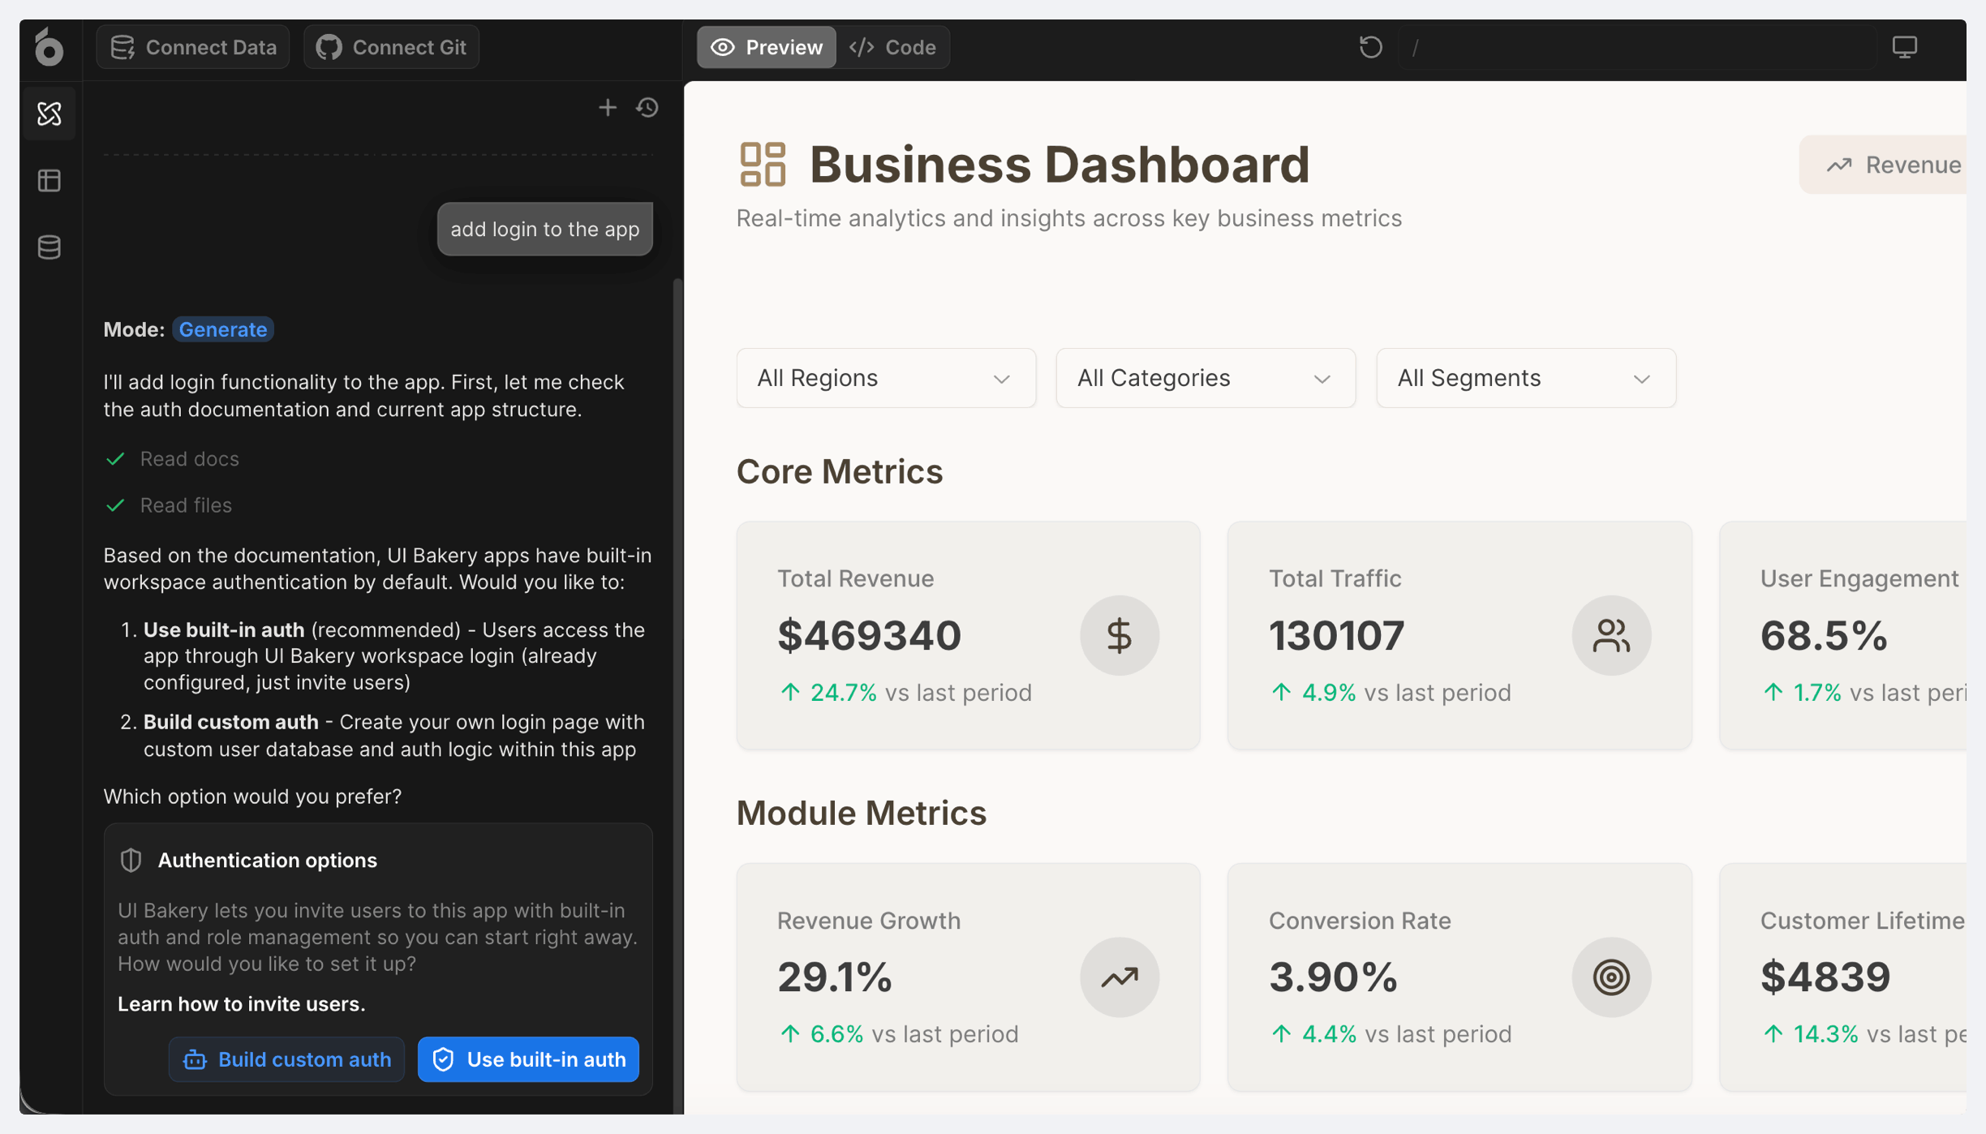The image size is (1986, 1134).
Task: Open chat history clock icon
Action: [647, 107]
